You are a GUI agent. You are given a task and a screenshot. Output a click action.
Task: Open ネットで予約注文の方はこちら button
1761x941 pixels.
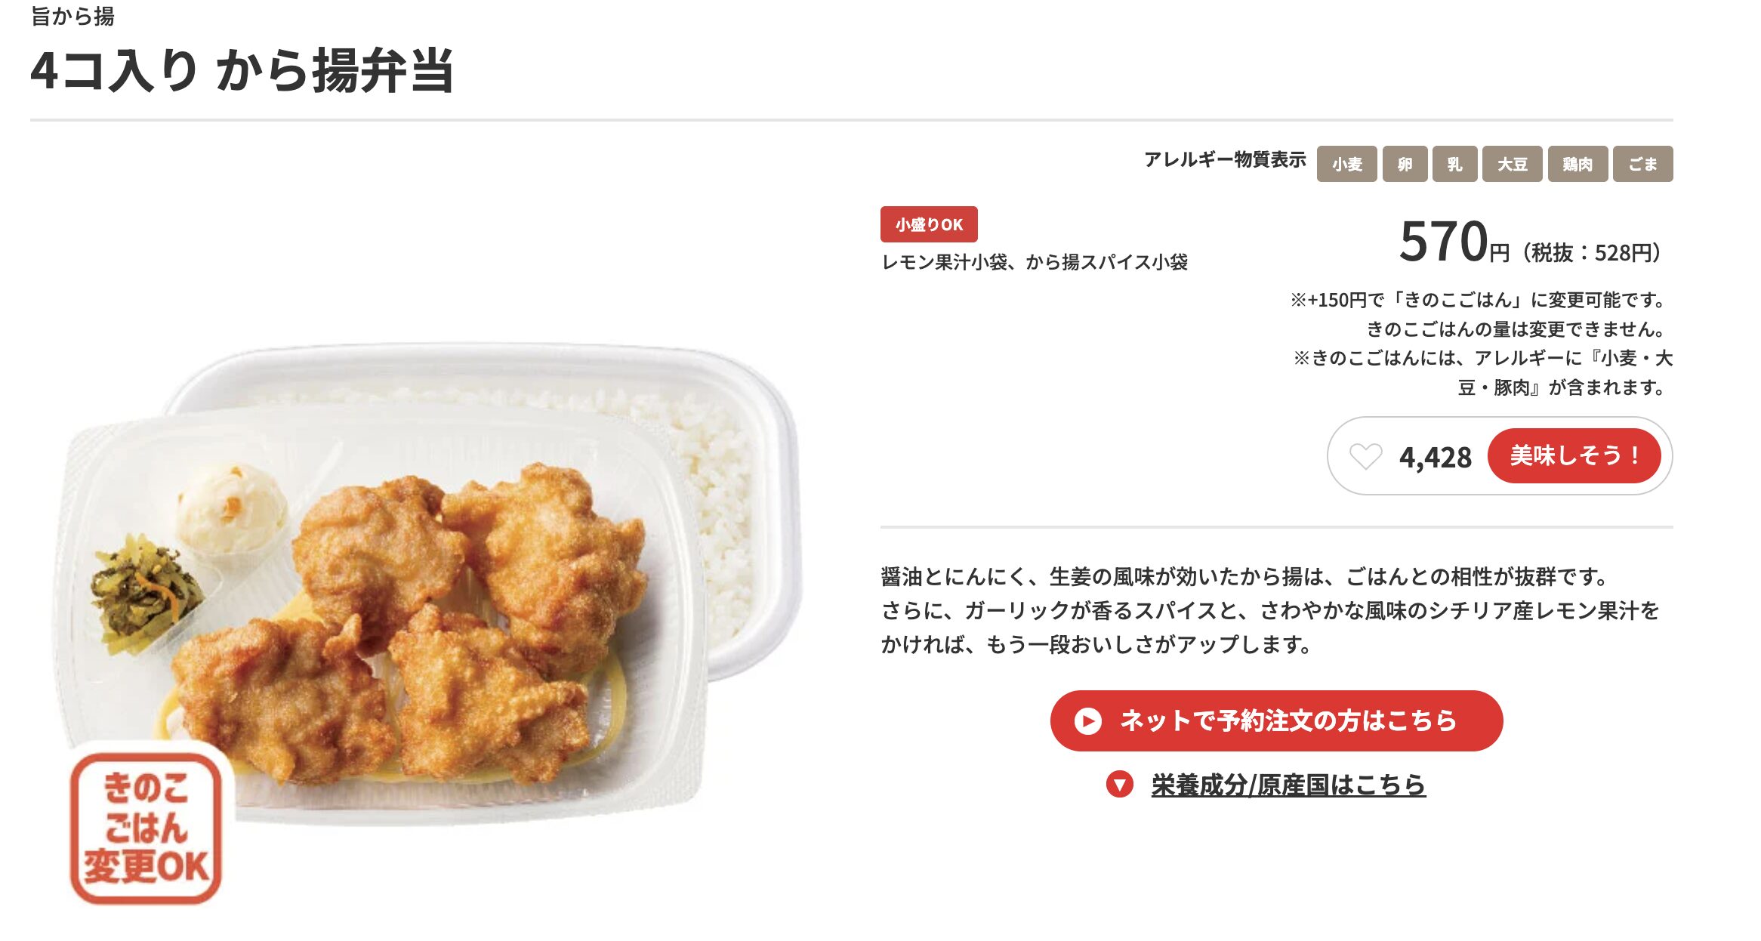pyautogui.click(x=1276, y=720)
